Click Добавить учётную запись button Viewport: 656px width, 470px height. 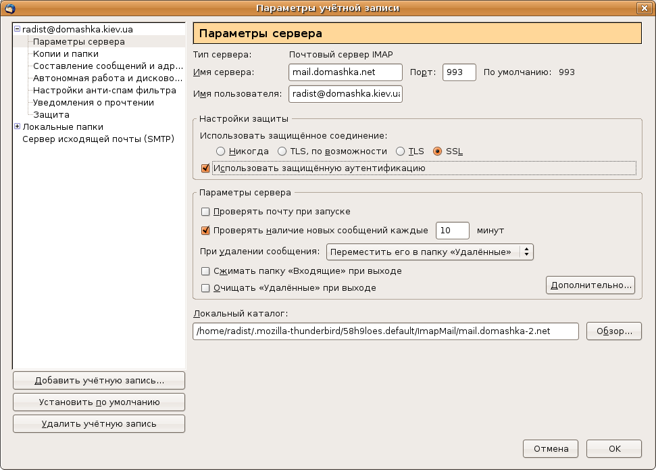99,381
